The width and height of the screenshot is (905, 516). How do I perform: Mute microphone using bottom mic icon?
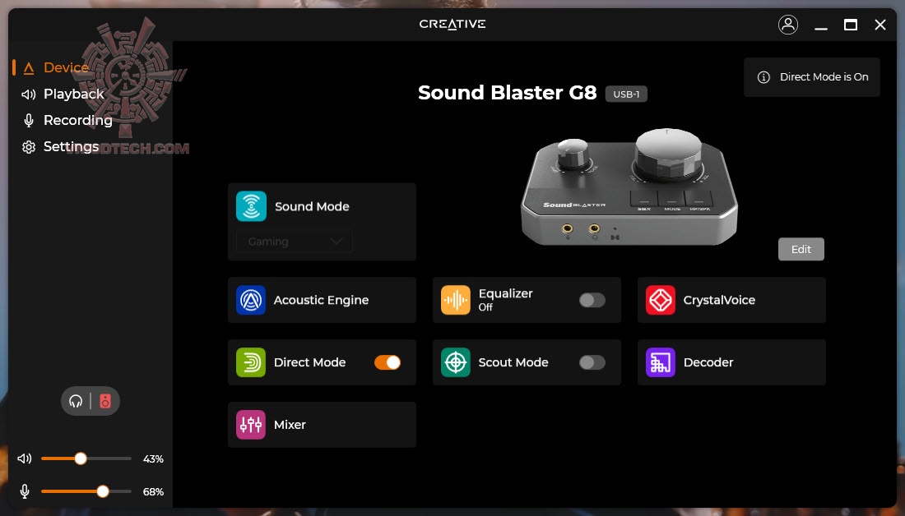pyautogui.click(x=24, y=491)
